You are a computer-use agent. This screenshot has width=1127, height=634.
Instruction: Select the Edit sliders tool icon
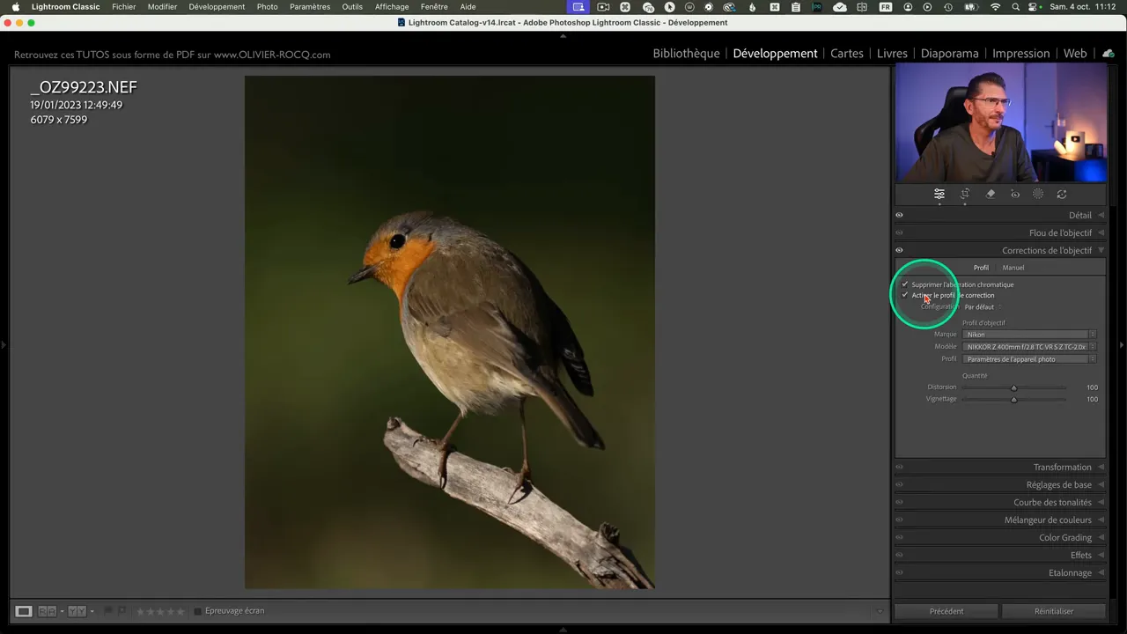coord(939,195)
